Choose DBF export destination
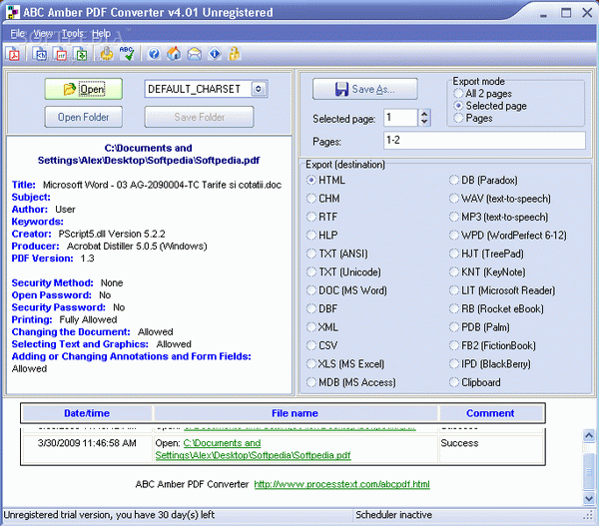 click(322, 308)
